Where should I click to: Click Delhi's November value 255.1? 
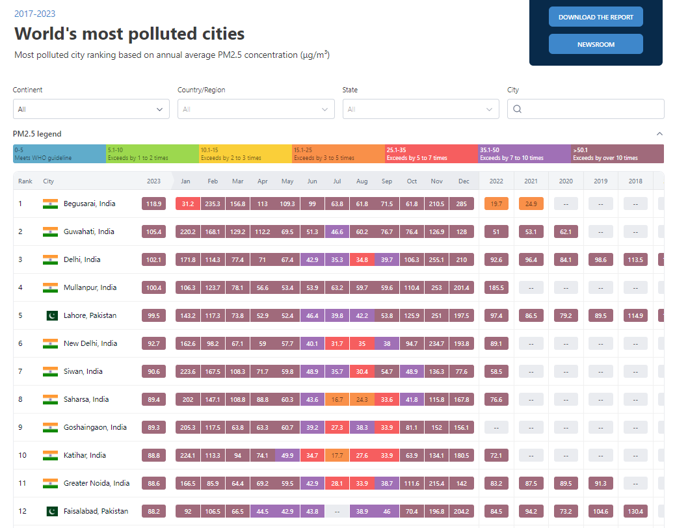[x=436, y=260]
